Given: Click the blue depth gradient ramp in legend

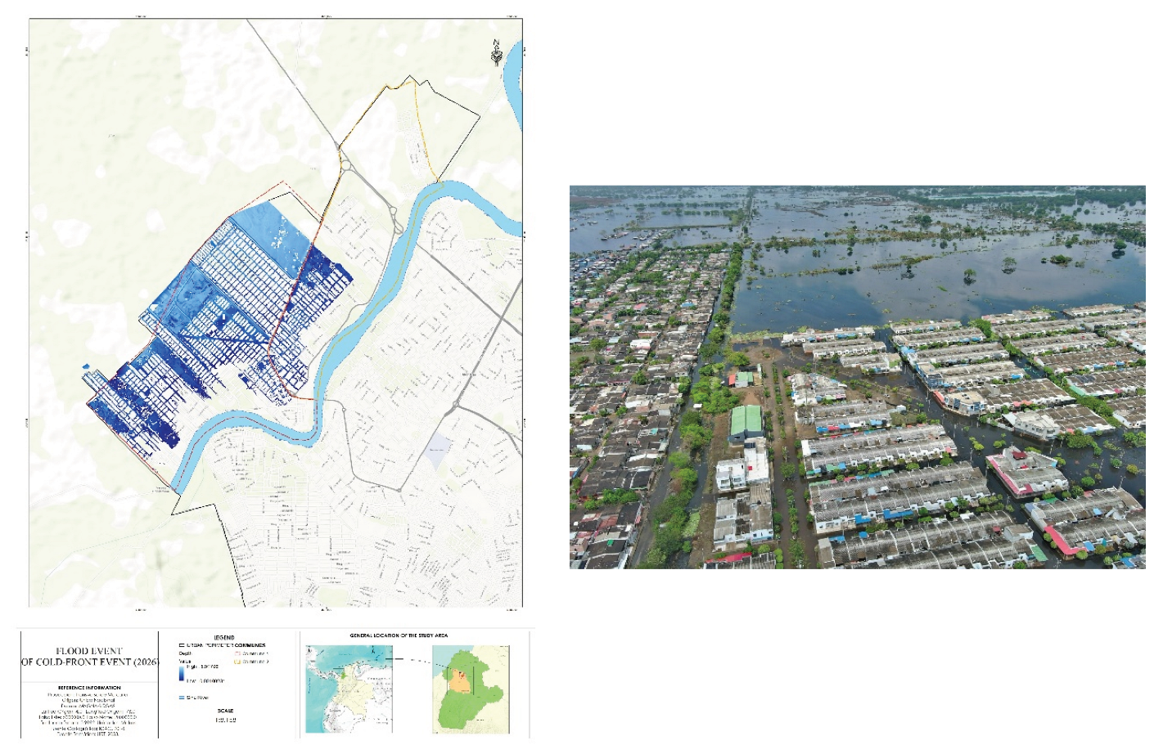Looking at the screenshot, I should pyautogui.click(x=182, y=673).
